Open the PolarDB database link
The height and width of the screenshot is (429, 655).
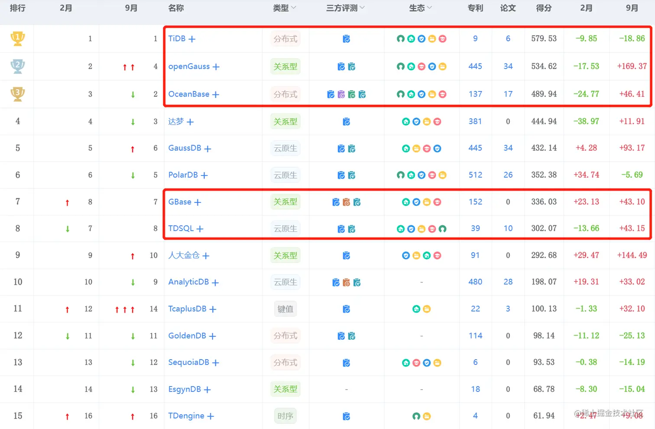[183, 175]
